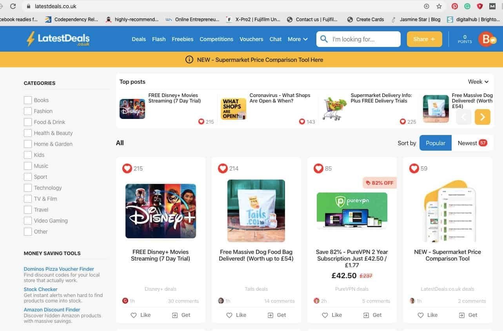Viewport: 503px width, 331px height.
Task: Click the browser address bar URL
Action: pos(55,6)
